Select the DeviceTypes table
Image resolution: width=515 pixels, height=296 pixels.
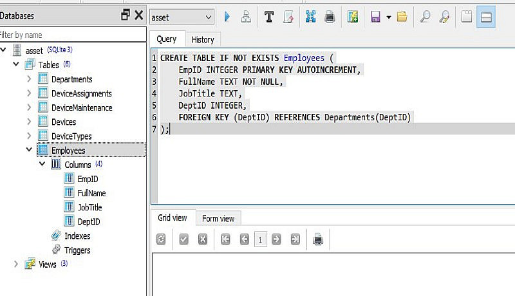pyautogui.click(x=71, y=136)
